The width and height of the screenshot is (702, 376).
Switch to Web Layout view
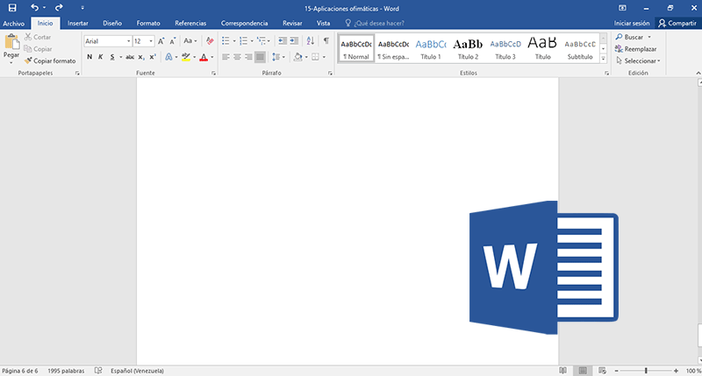coord(602,371)
